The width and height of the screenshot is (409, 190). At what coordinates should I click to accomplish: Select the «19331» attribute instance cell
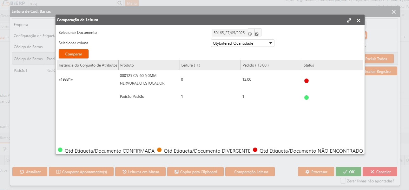(x=66, y=79)
